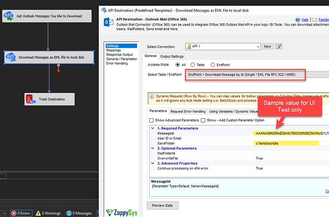Click the Outlook Mail connector logo icon
Viewport: 329px width, 217px height.
coord(107,24)
